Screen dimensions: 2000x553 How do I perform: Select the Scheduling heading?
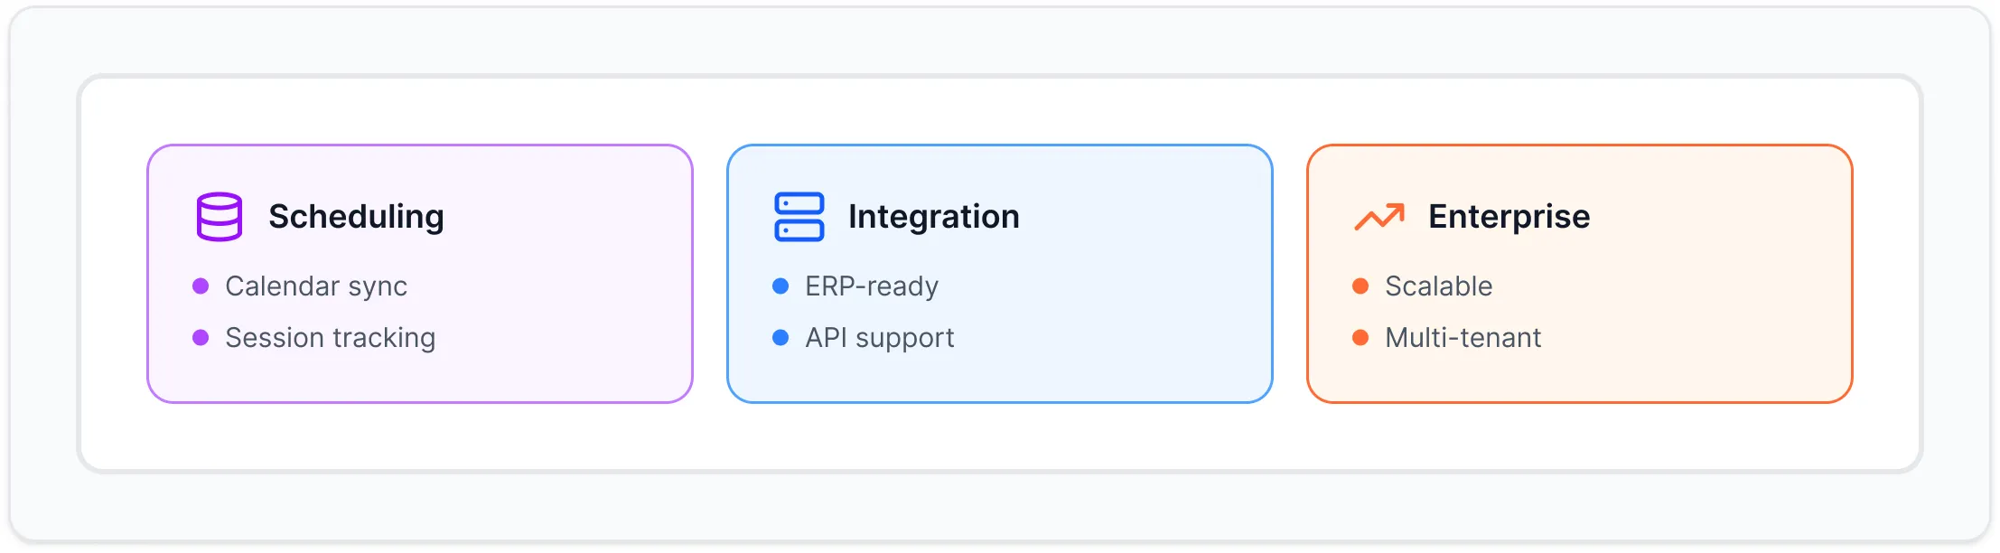coord(357,217)
